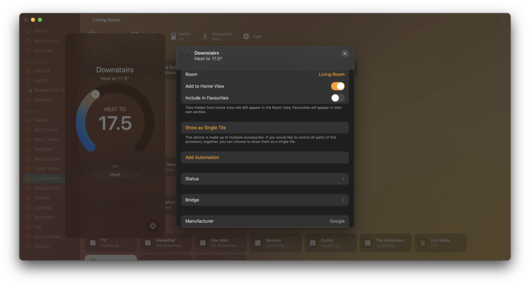Set thermostat mode to Heat
Viewport: 530px width, 286px height.
click(115, 175)
